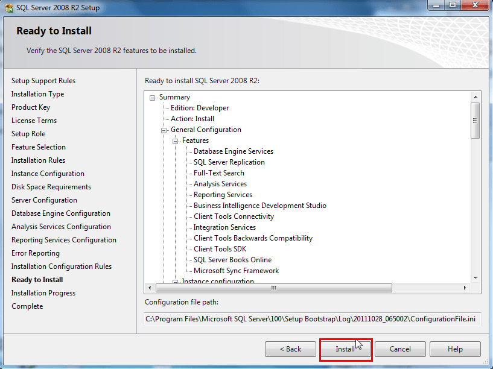Click the vertical scrollbar down arrow
Viewport: 493px width, 369px height.
pos(476,279)
